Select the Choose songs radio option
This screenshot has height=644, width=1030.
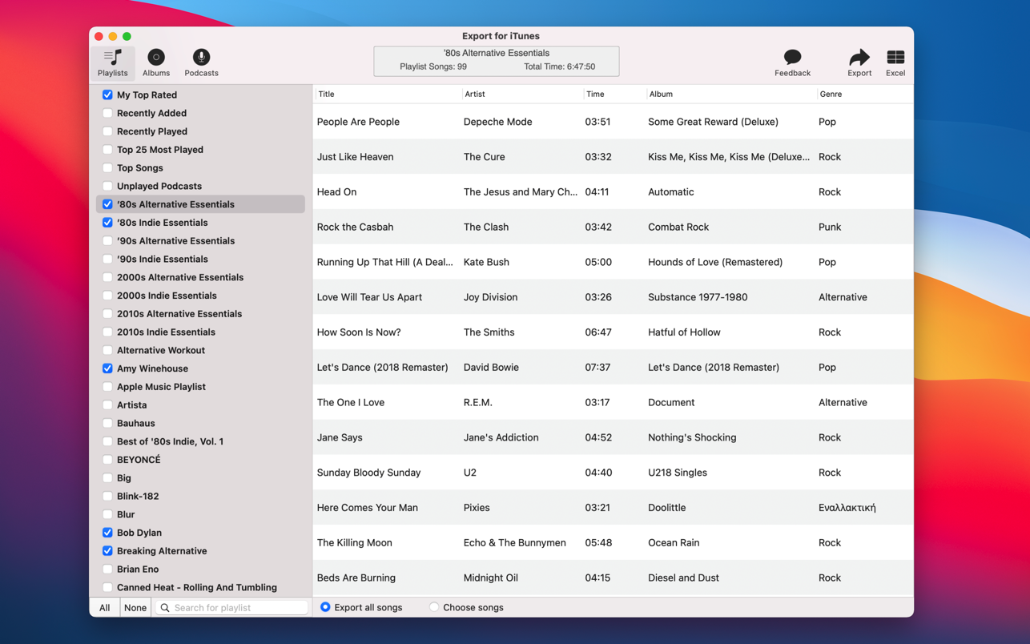point(434,607)
